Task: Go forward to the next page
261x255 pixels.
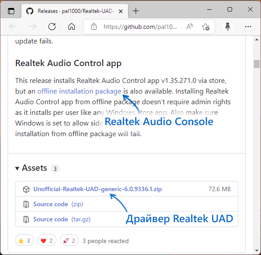Action: (x=32, y=27)
